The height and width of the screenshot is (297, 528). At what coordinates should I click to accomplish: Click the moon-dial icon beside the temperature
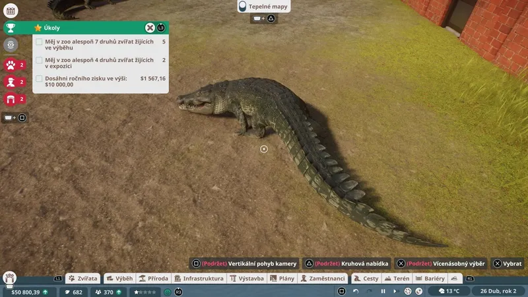click(419, 291)
